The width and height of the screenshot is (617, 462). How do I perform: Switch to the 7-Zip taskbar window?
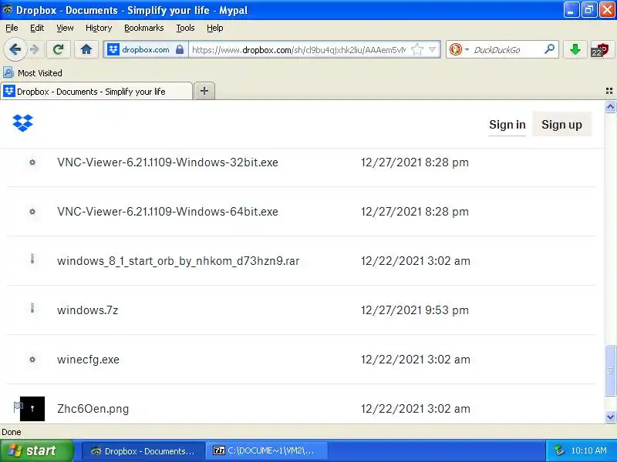click(x=267, y=450)
